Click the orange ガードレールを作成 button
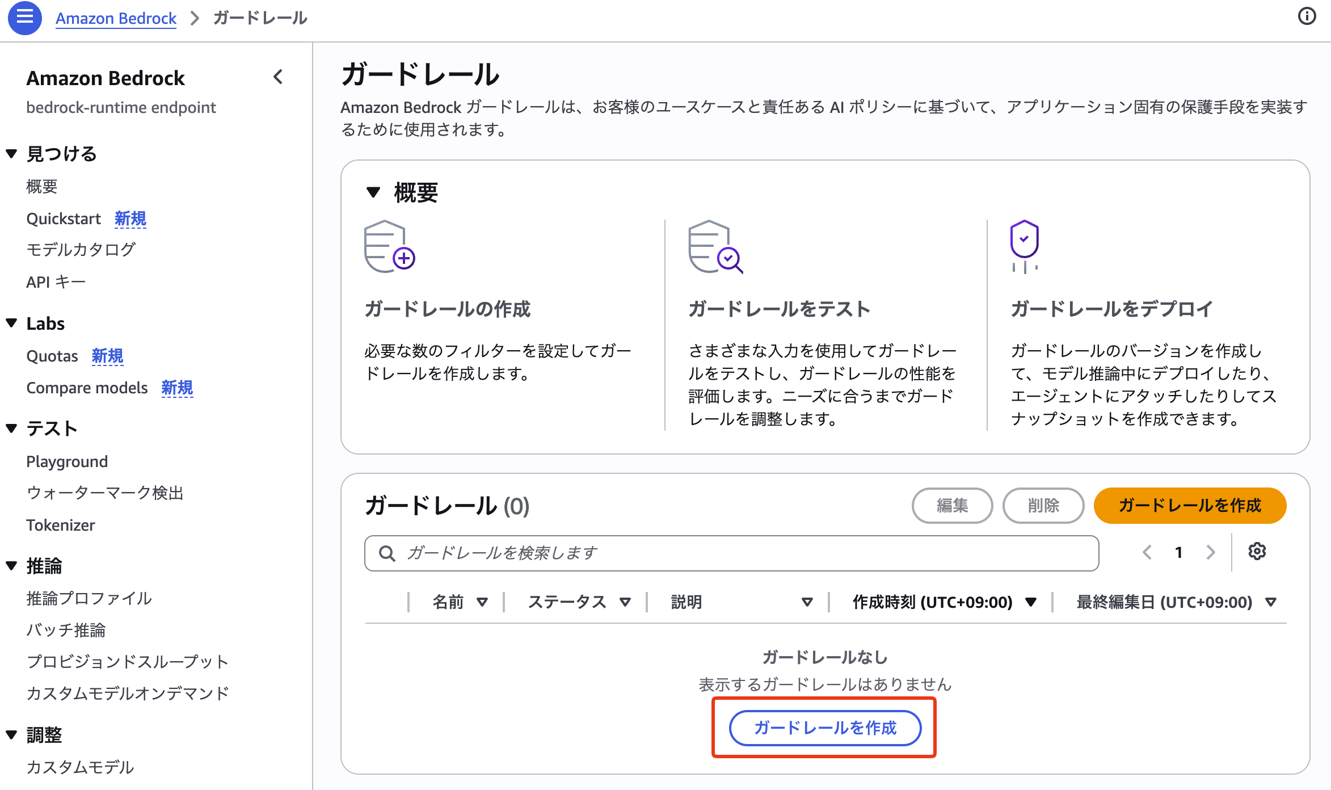 coord(1190,505)
